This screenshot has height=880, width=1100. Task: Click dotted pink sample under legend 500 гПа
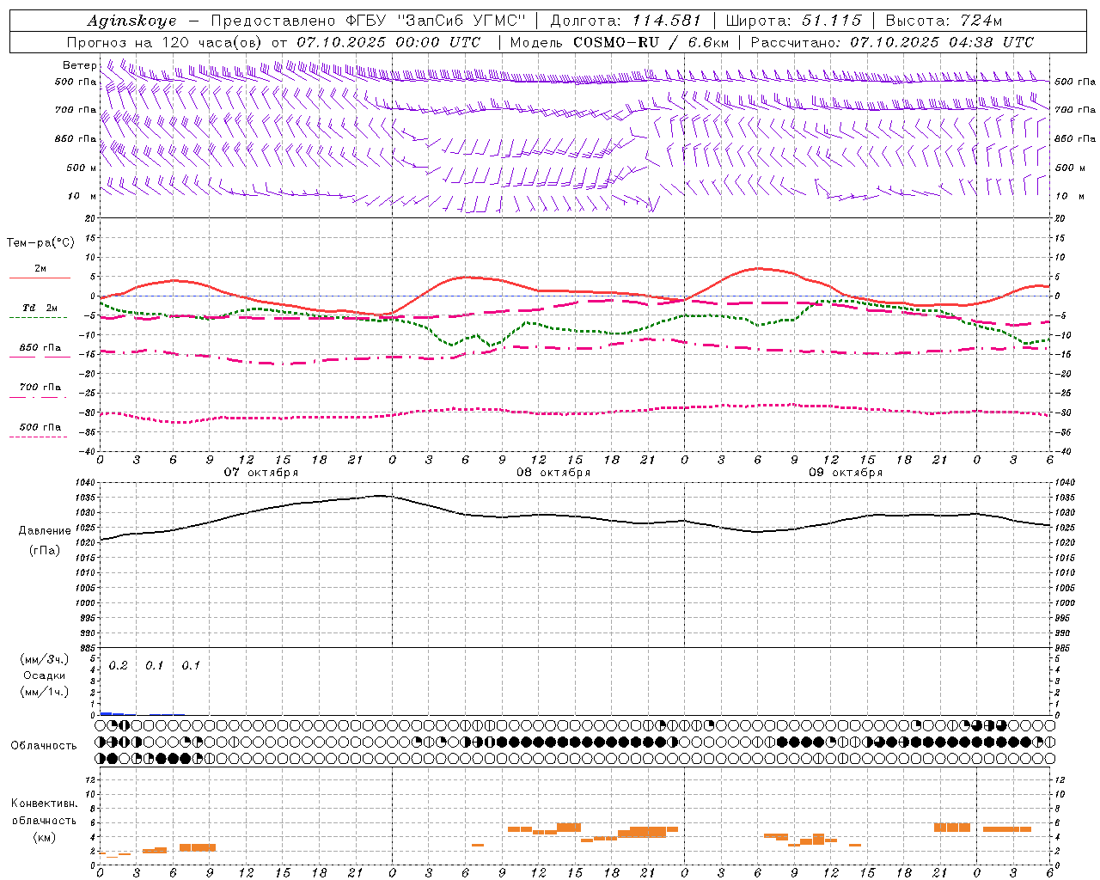point(38,437)
